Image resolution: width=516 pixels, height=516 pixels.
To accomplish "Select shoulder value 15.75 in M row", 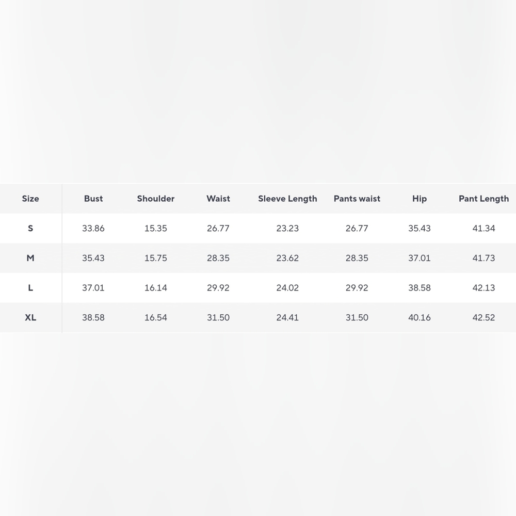I will pos(156,258).
